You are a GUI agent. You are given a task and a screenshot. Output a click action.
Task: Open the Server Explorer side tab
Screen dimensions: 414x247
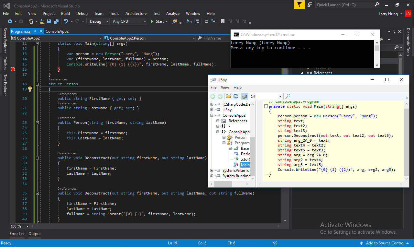[x=5, y=41]
